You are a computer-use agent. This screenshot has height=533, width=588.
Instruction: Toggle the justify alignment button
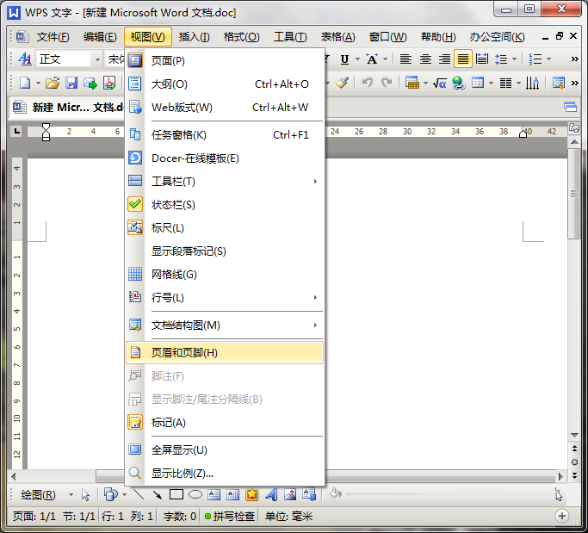[x=463, y=59]
